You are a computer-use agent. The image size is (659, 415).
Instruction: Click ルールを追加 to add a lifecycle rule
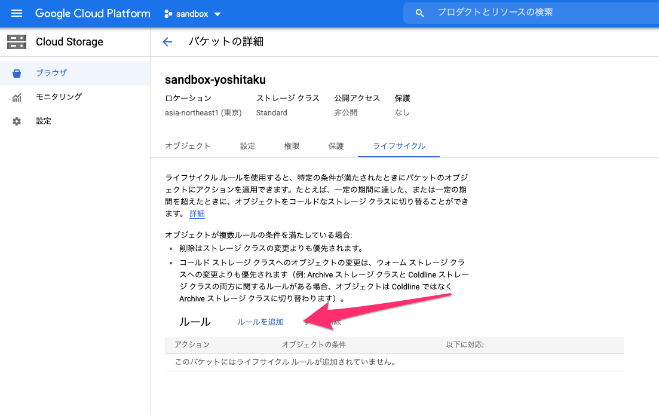tap(260, 321)
